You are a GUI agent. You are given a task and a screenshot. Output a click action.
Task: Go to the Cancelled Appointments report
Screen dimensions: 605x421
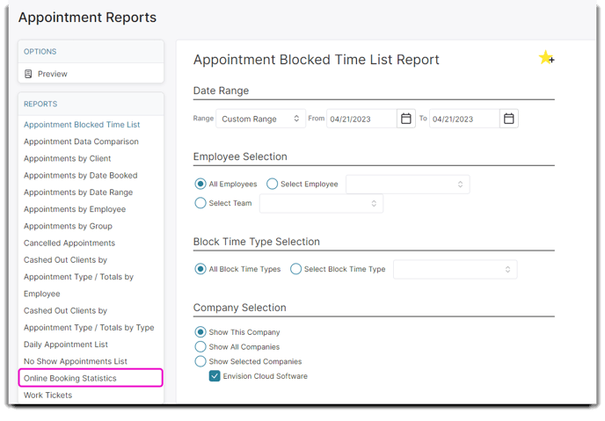(x=69, y=243)
